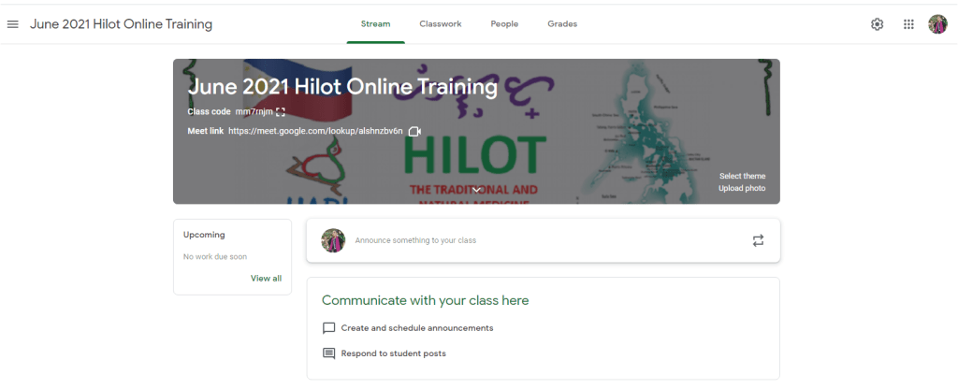
Task: Switch to the Stream tab
Action: point(375,24)
